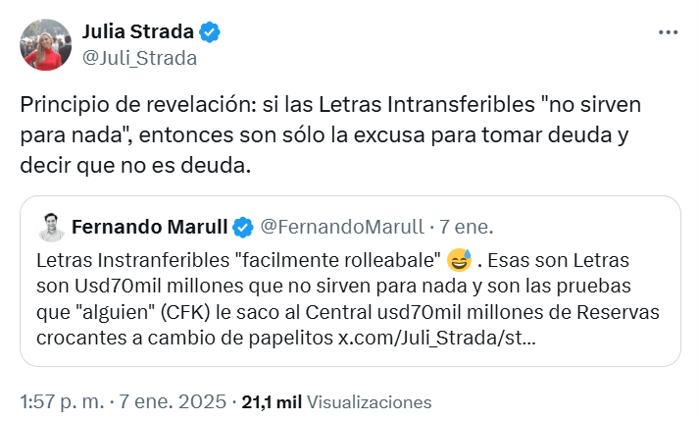Click the verified badge beside Julia Strada
The height and width of the screenshot is (421, 698).
211,32
